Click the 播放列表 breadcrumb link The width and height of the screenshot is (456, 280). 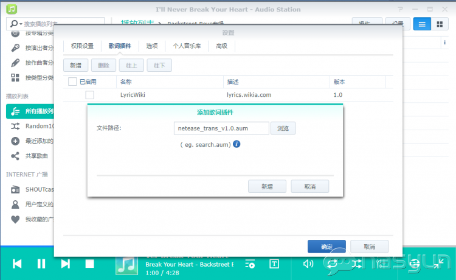[x=137, y=23]
